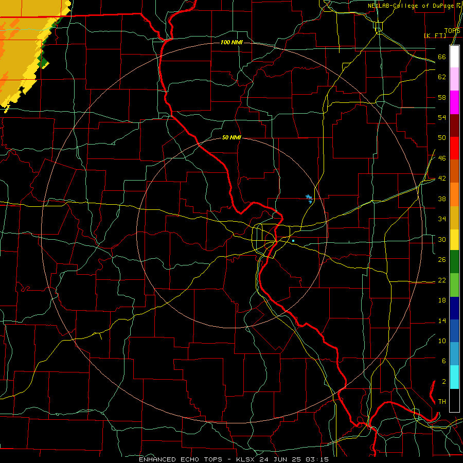Click the legend value '14'

coord(442,320)
